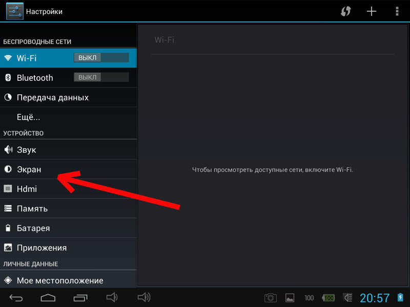Select Экран display settings
The height and width of the screenshot is (307, 410).
click(x=29, y=169)
